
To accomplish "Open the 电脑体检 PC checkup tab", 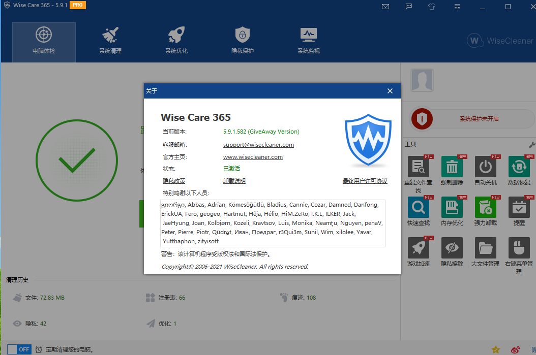I will pyautogui.click(x=44, y=42).
